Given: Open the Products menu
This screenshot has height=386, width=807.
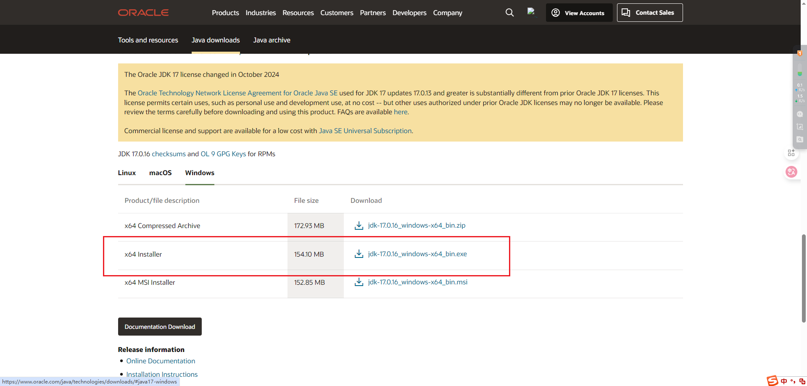Looking at the screenshot, I should [x=225, y=13].
